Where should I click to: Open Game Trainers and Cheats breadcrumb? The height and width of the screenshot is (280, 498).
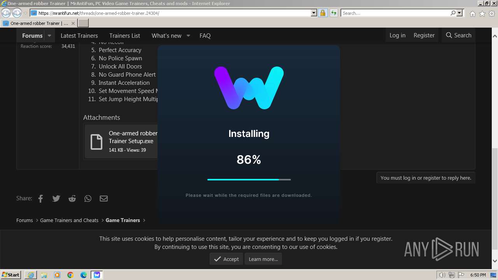69,220
